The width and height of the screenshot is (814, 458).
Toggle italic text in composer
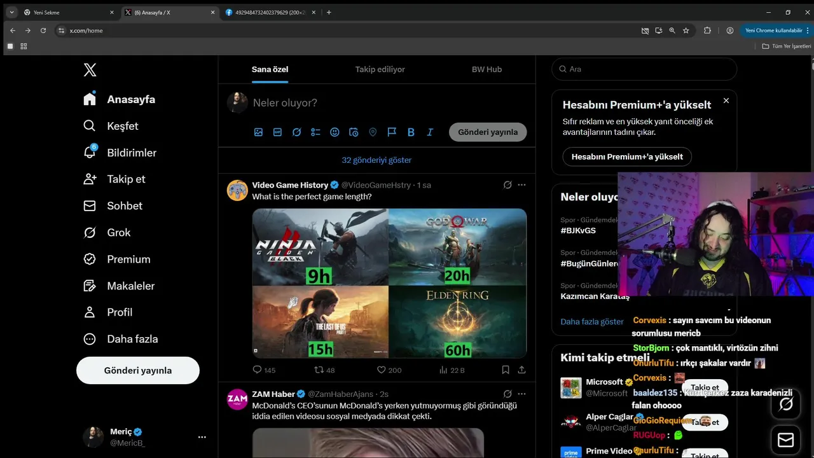430,132
